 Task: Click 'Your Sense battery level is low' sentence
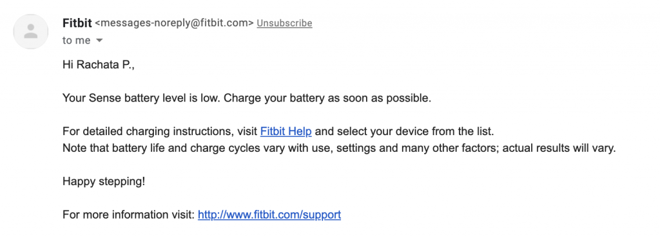click(141, 98)
